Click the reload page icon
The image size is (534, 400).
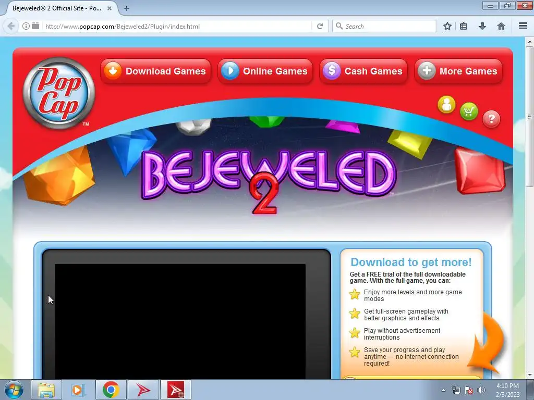pos(320,26)
